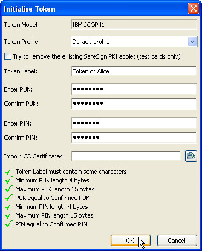Click 'Maximum PIN length 15 bytes' text
Screen dimensions: 202x251
tap(54, 215)
